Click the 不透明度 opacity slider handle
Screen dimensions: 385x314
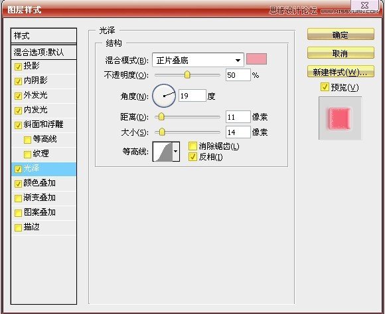(187, 75)
